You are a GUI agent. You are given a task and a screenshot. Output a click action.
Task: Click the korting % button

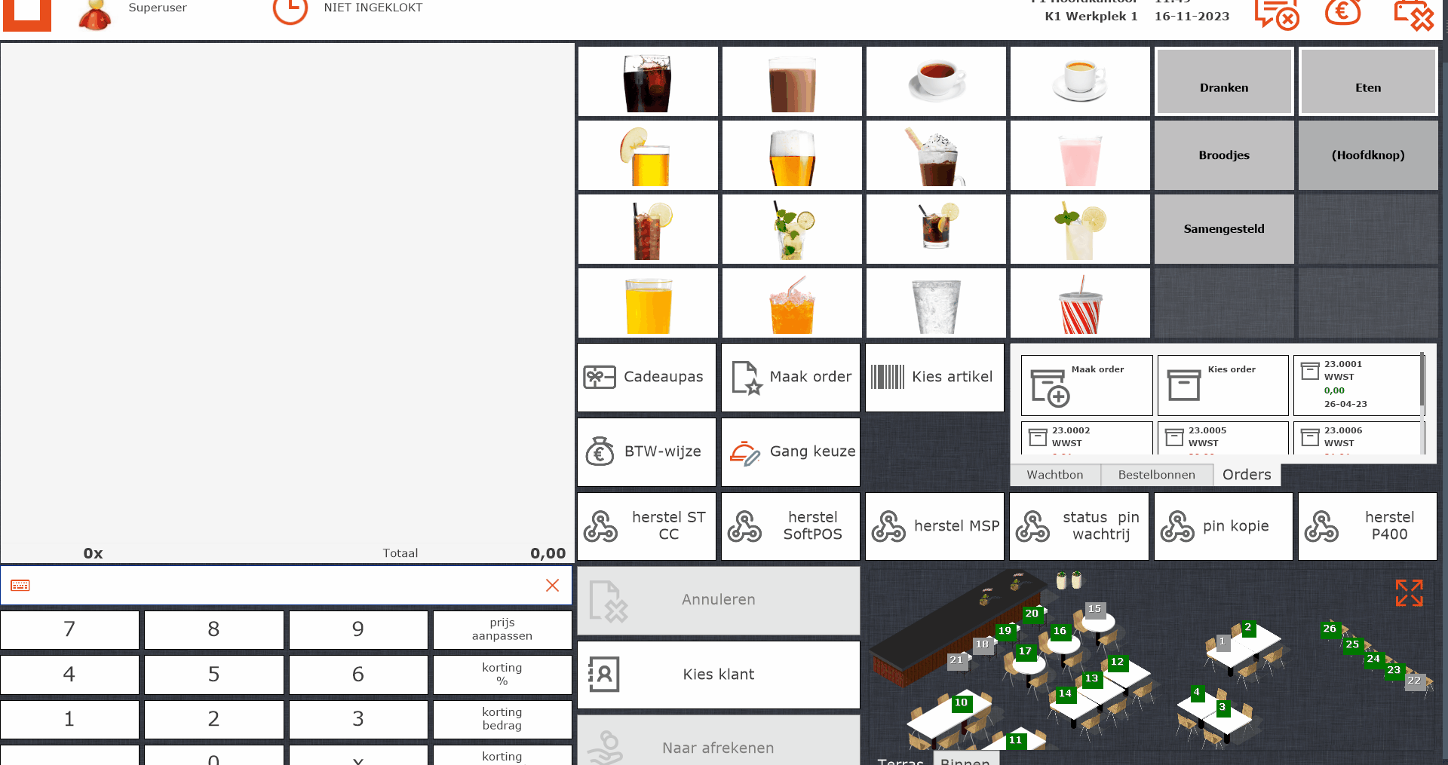tap(502, 675)
